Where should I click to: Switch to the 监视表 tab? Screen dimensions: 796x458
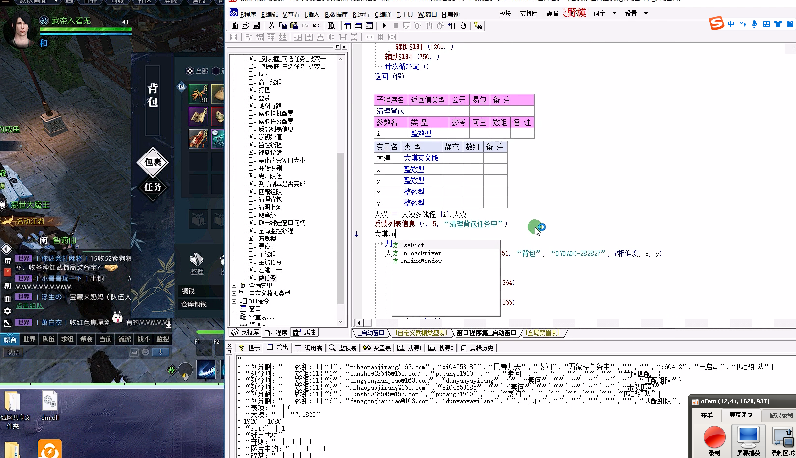tap(343, 348)
